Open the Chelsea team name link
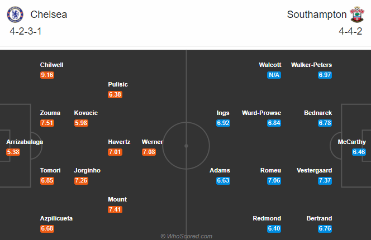Screen dimensions: 371x240 [x=49, y=15]
